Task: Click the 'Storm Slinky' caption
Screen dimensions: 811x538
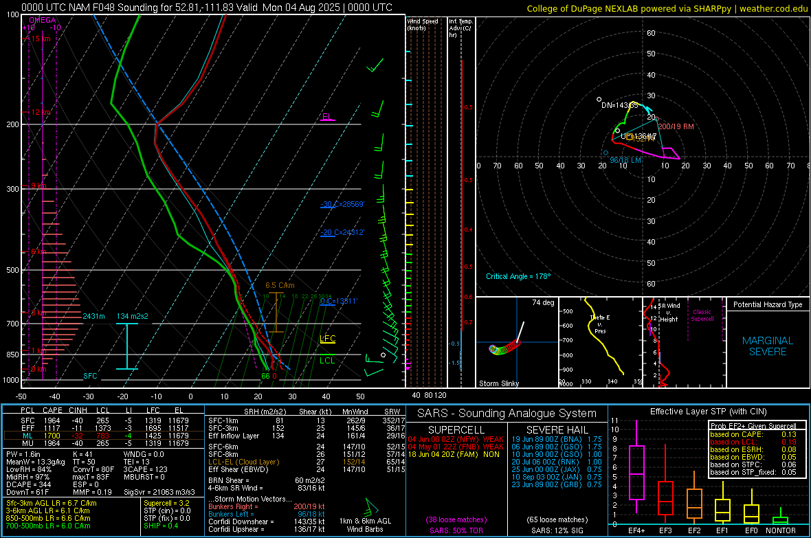Action: 498,383
